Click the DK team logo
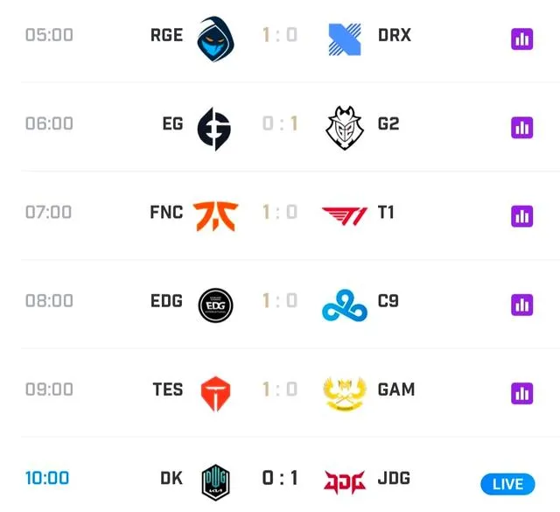The height and width of the screenshot is (512, 560). (215, 480)
